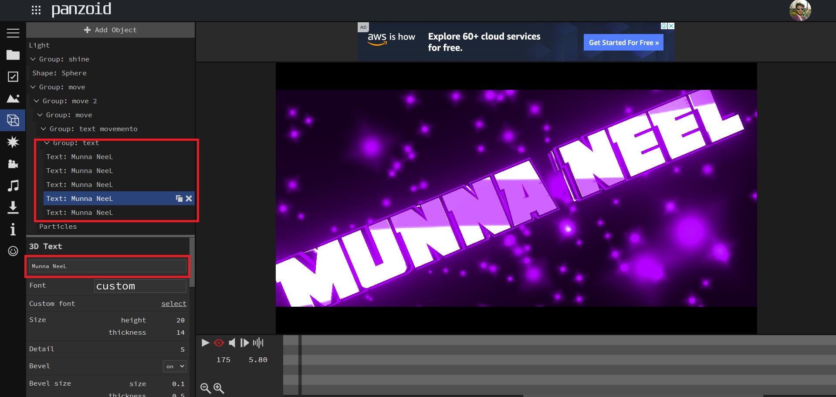
Task: Click the Munna NeeL 3D text input field
Action: point(108,266)
